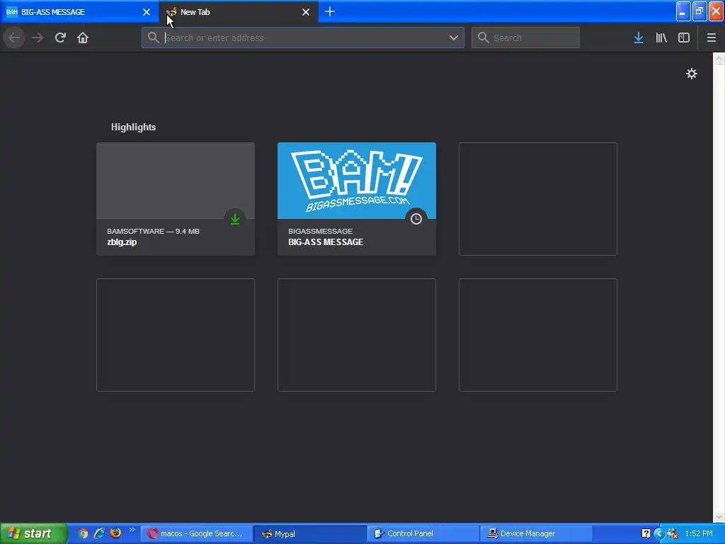Switch to Mypal taskbar button
The width and height of the screenshot is (725, 544).
point(310,533)
